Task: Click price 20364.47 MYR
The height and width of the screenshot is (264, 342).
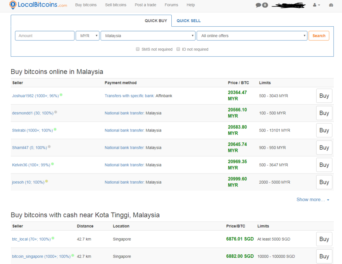Action: (x=237, y=95)
